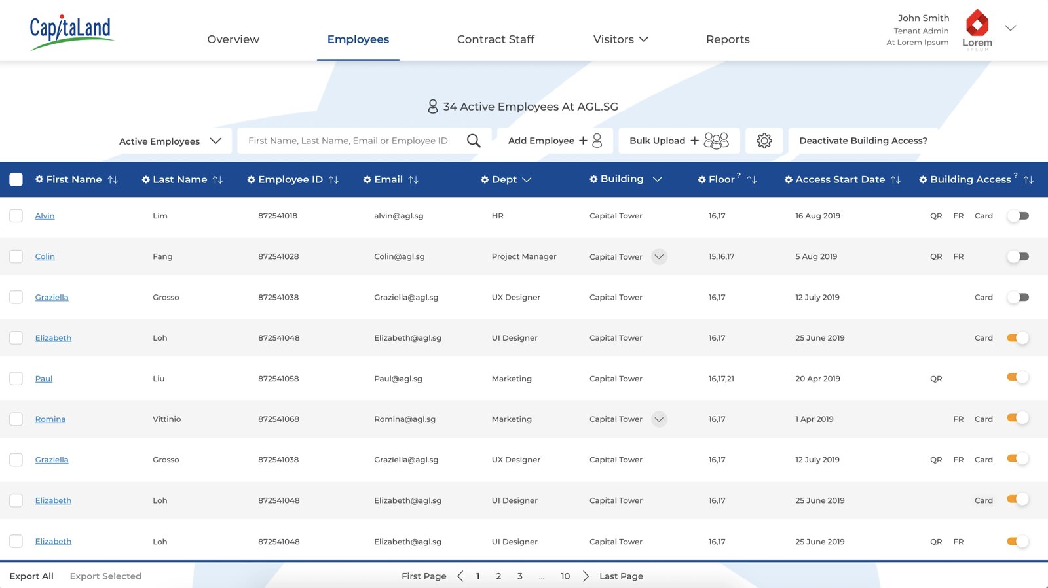Click email alvin@agl.sg

pos(399,216)
